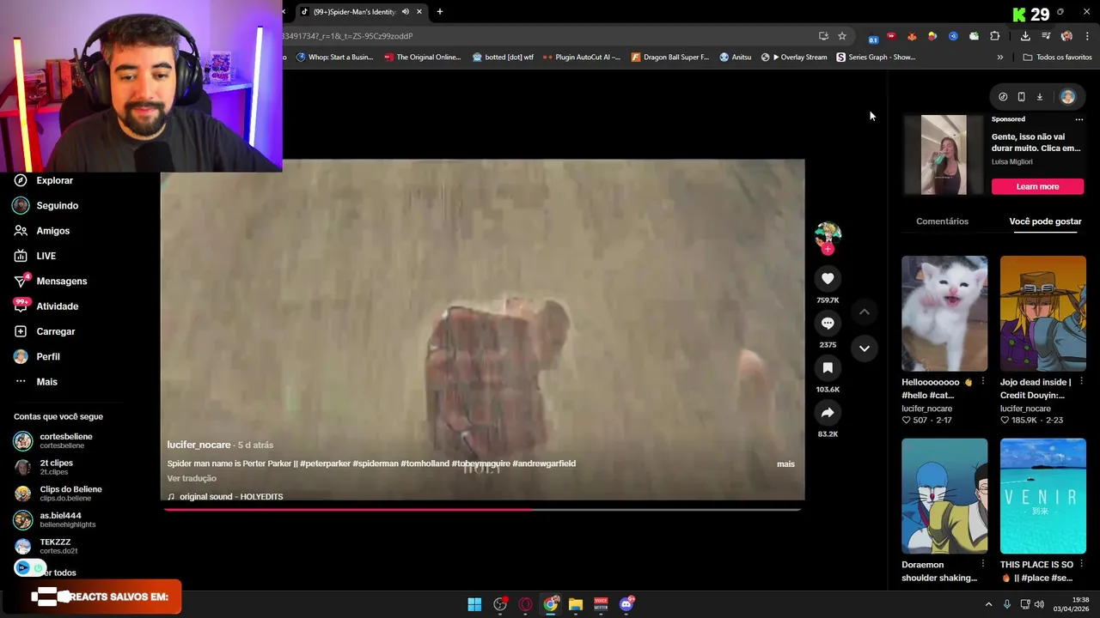Open Perfil in the sidebar

(x=47, y=356)
